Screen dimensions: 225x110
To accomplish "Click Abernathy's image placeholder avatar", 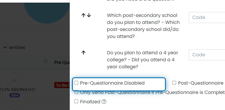I will pyautogui.click(x=14, y=80).
